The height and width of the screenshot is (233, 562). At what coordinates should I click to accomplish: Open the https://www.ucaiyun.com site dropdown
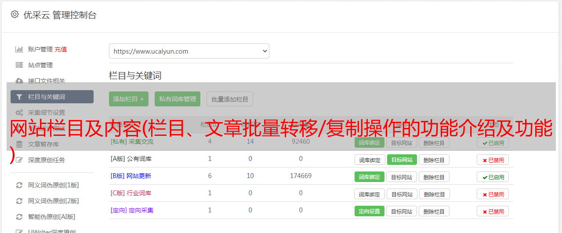click(189, 51)
